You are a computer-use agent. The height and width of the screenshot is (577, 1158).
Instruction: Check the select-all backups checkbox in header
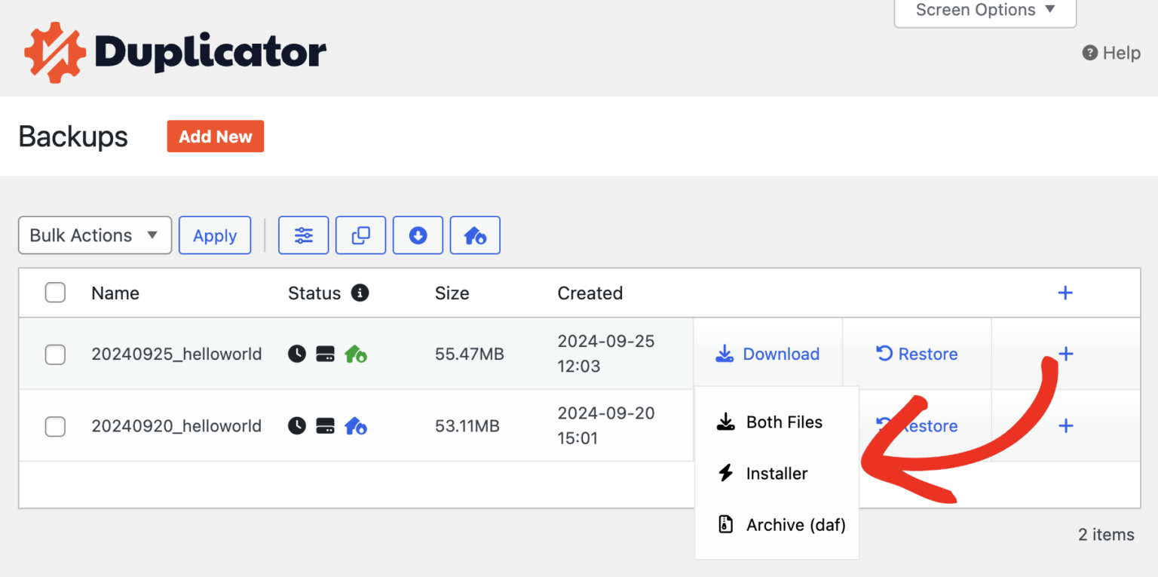click(x=55, y=293)
